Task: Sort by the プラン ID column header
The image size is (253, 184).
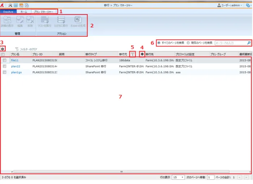Action: tap(37, 54)
